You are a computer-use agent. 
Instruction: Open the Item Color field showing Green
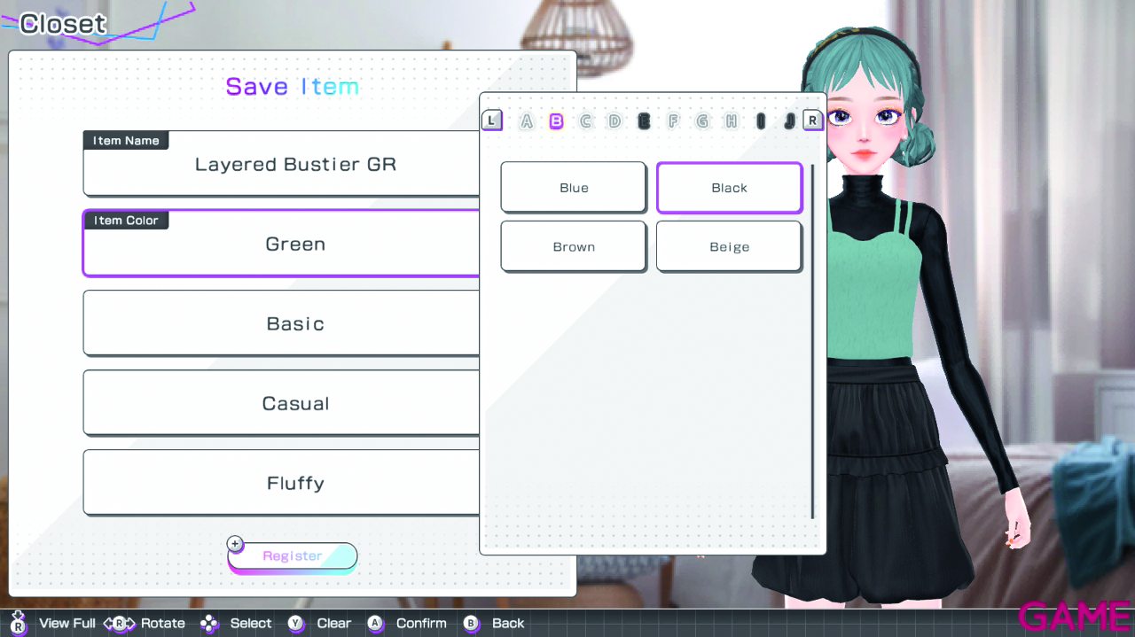click(x=282, y=244)
